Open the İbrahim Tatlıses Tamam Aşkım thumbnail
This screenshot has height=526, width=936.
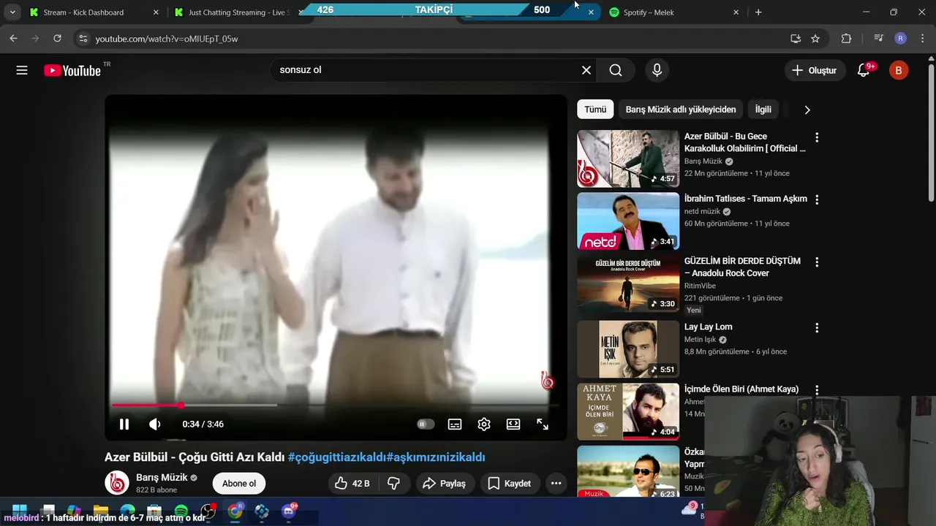pos(628,221)
